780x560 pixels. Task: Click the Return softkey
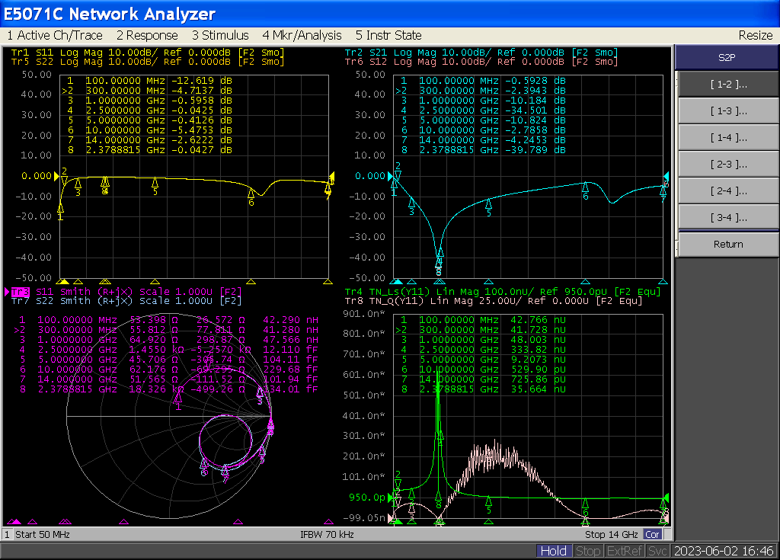click(728, 245)
